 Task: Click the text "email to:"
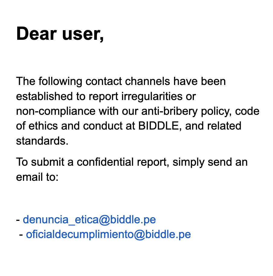(x=37, y=177)
